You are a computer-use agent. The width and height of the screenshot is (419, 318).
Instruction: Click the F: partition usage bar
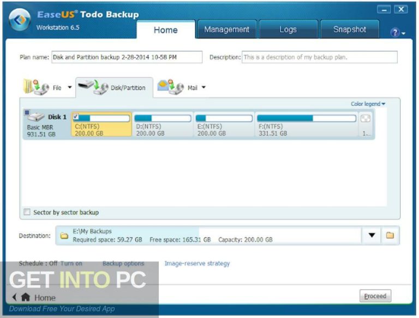pos(307,118)
